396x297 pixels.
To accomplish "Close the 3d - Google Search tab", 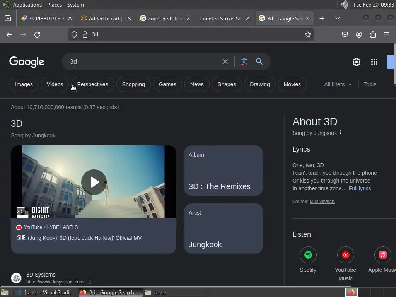I will click(307, 18).
